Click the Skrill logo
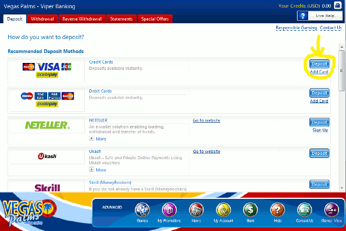The image size is (346, 231). 47,188
